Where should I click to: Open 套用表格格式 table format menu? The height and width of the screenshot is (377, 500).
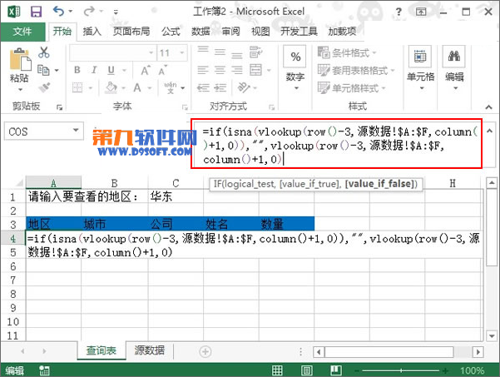tap(356, 70)
